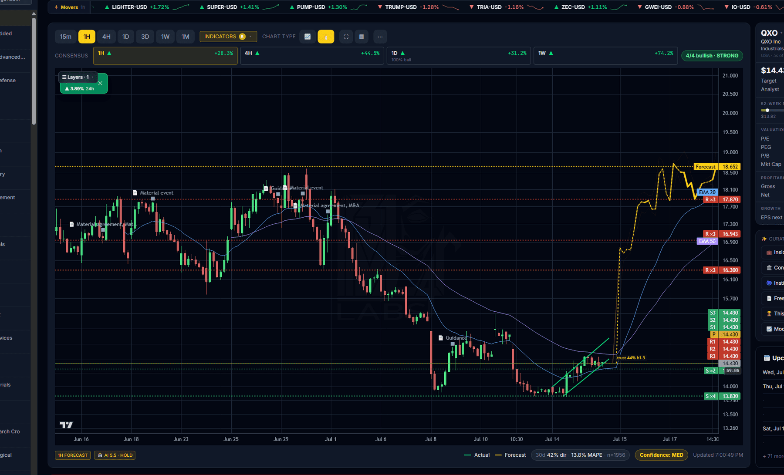Click the 1H FORECAST button
This screenshot has height=475, width=784.
click(73, 455)
